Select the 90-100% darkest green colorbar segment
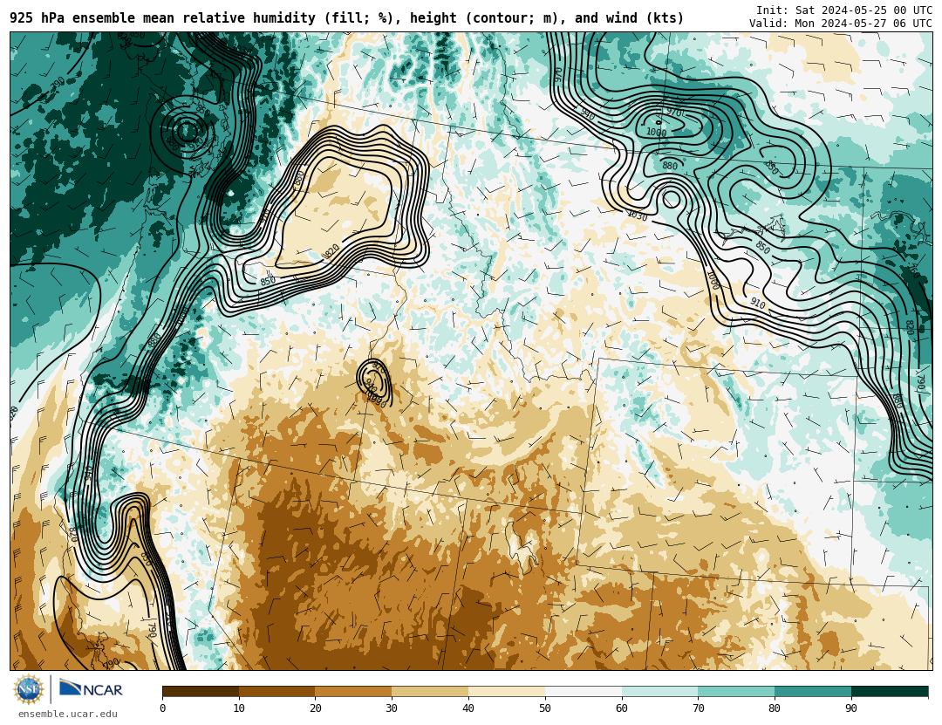The image size is (942, 725). pyautogui.click(x=890, y=692)
